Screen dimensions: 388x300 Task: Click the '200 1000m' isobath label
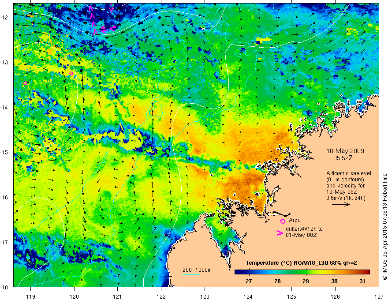coord(197,270)
